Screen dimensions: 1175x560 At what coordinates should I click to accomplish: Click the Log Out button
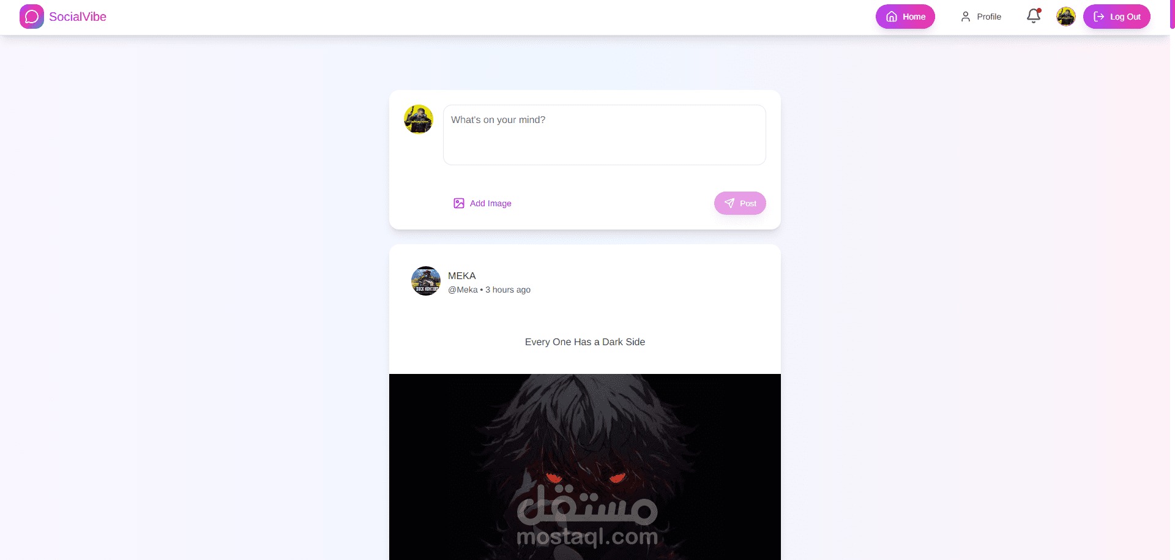tap(1117, 17)
